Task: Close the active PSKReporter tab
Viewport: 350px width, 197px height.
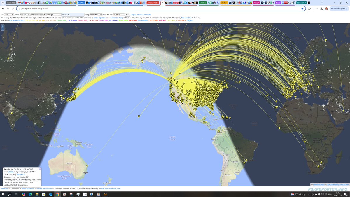Action: point(163,3)
